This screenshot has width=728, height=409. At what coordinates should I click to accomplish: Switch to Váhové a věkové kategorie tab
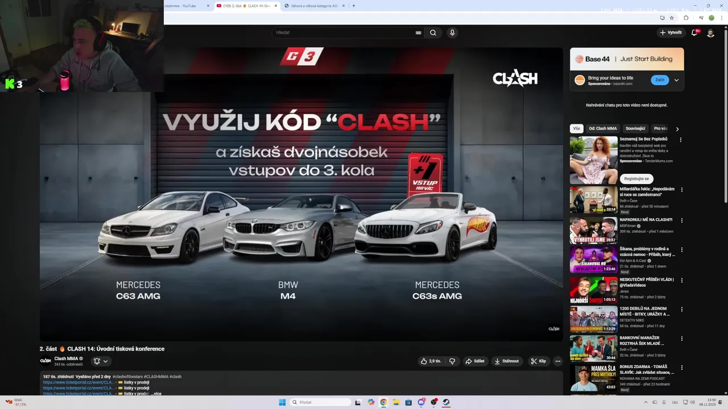click(315, 6)
